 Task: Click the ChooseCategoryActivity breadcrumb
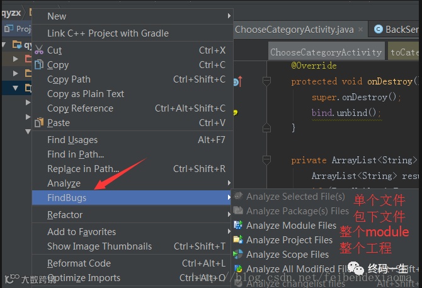[326, 52]
